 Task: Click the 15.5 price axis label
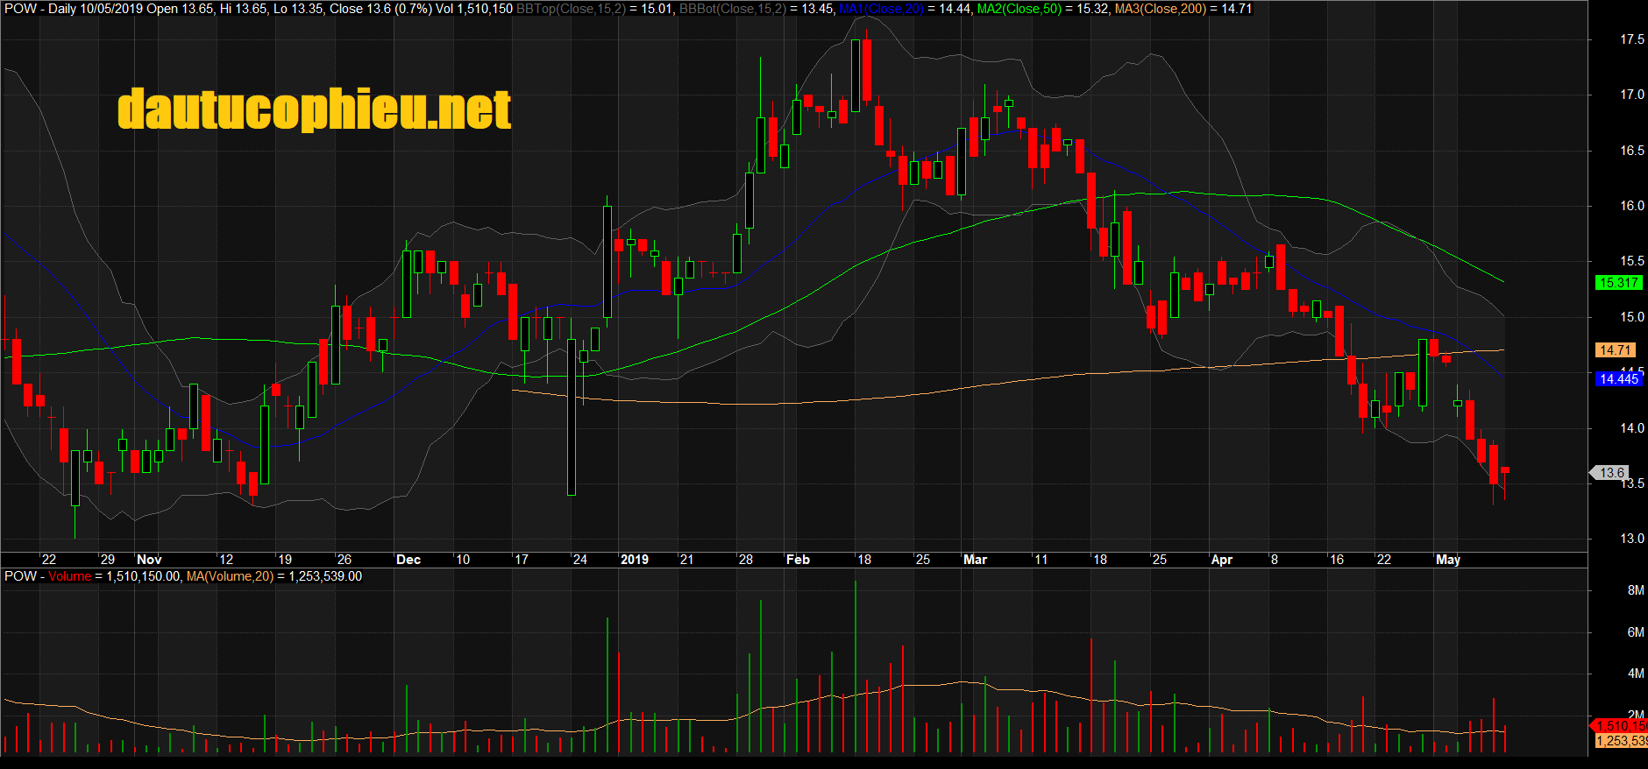(1632, 261)
